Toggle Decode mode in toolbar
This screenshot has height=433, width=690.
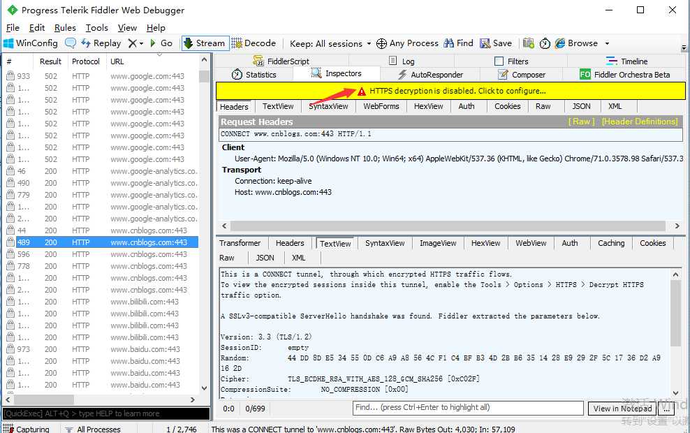(254, 43)
